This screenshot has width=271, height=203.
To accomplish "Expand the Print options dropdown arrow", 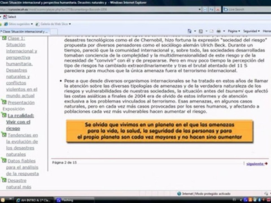I will 224,31.
